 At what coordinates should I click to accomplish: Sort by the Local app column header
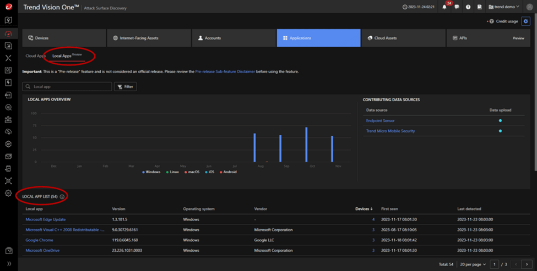pos(34,209)
